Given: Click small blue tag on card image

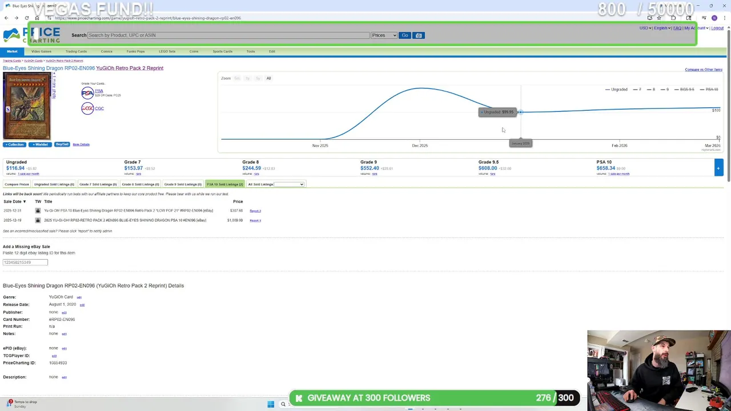Looking at the screenshot, I should (x=7, y=109).
